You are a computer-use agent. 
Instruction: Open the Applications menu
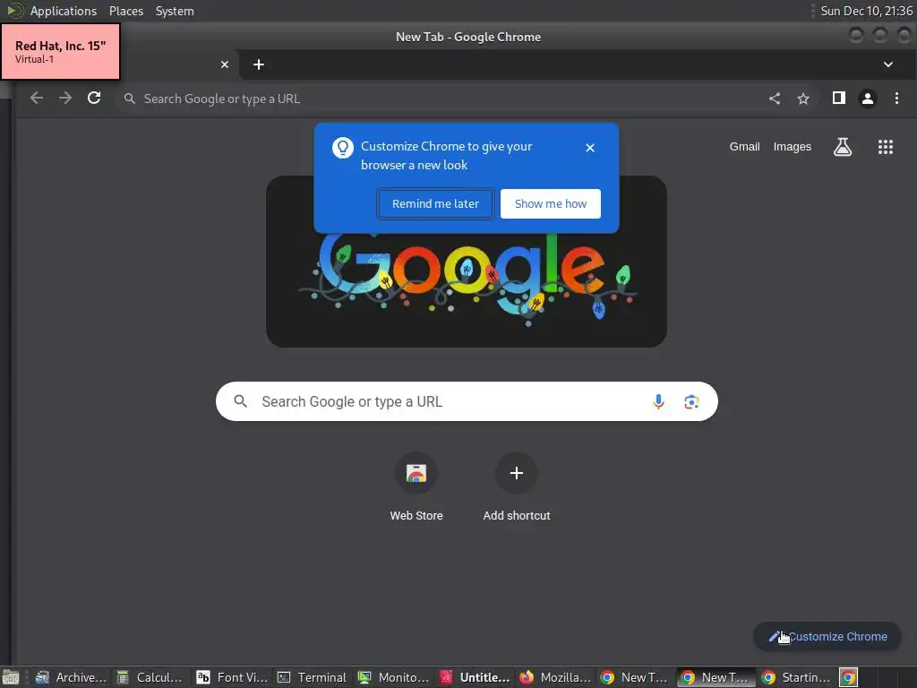[64, 11]
